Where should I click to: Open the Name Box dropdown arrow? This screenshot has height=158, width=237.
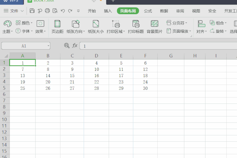click(x=48, y=46)
